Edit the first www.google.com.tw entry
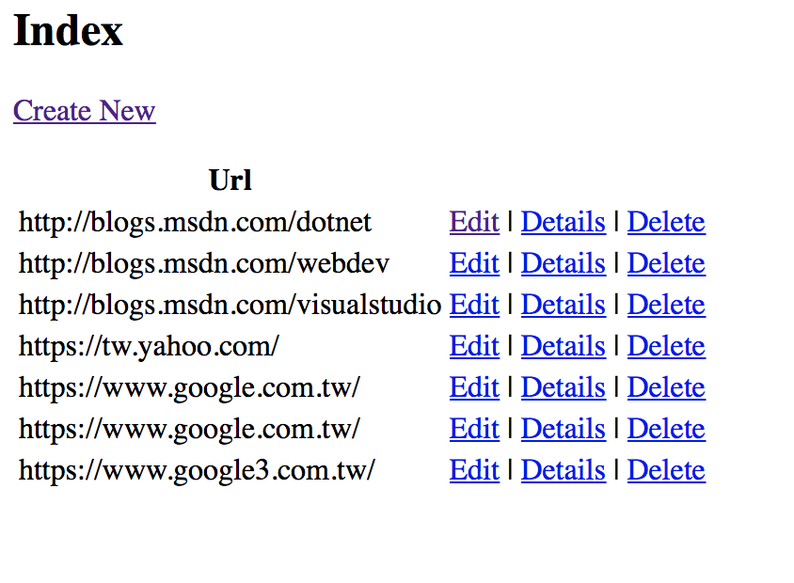The height and width of the screenshot is (583, 794). click(474, 387)
